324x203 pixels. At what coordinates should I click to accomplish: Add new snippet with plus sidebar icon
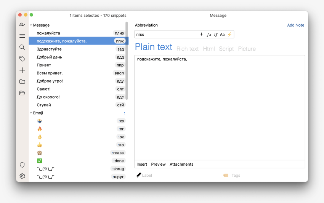pos(22,70)
